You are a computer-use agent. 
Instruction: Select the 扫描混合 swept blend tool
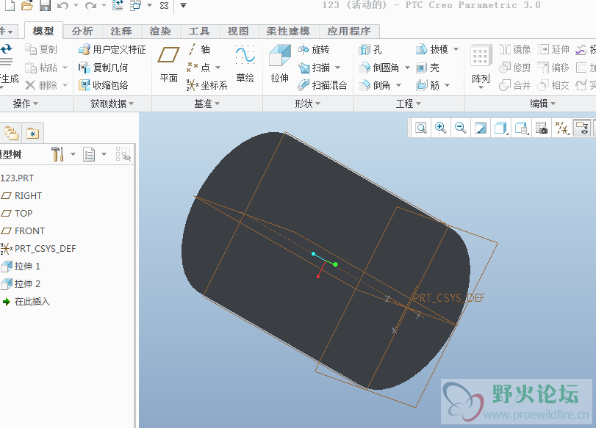click(x=323, y=85)
